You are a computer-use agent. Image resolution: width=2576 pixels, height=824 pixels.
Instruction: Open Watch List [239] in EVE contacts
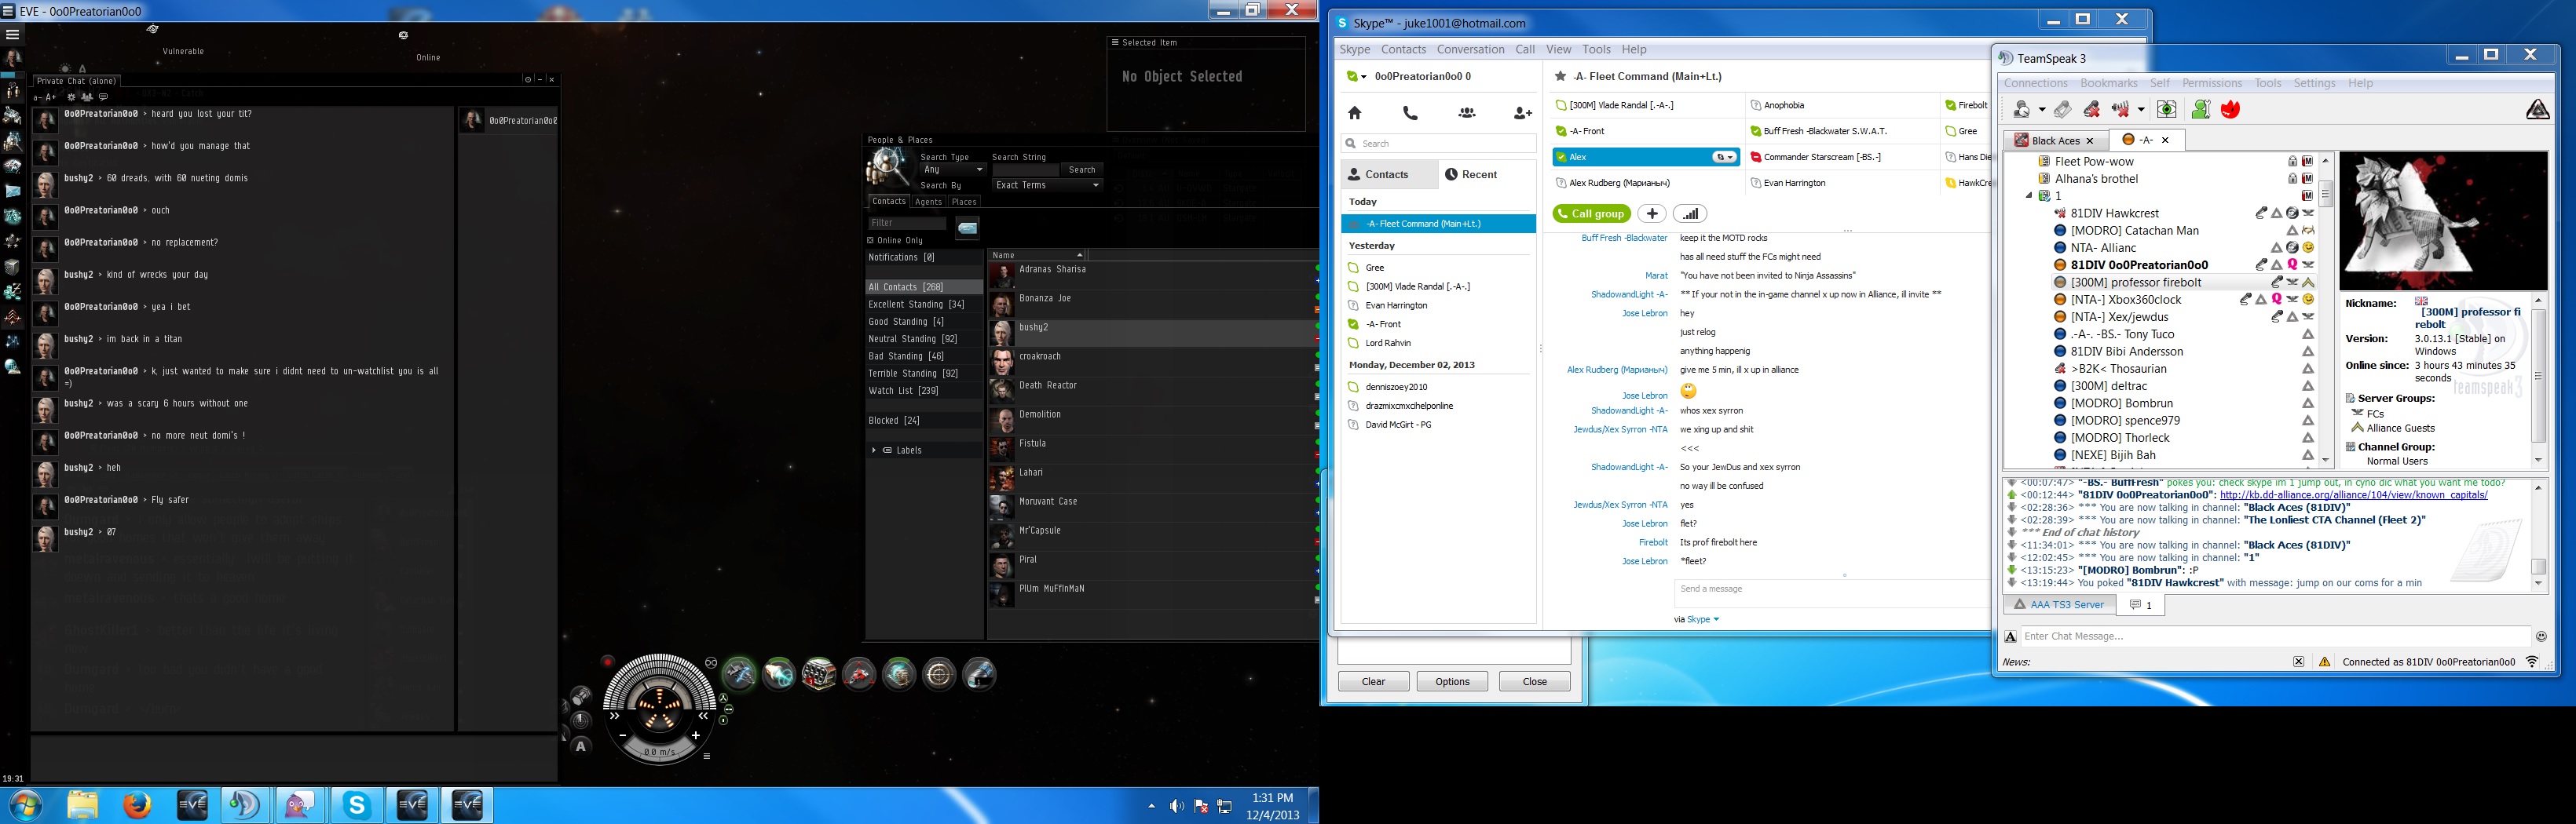click(923, 391)
